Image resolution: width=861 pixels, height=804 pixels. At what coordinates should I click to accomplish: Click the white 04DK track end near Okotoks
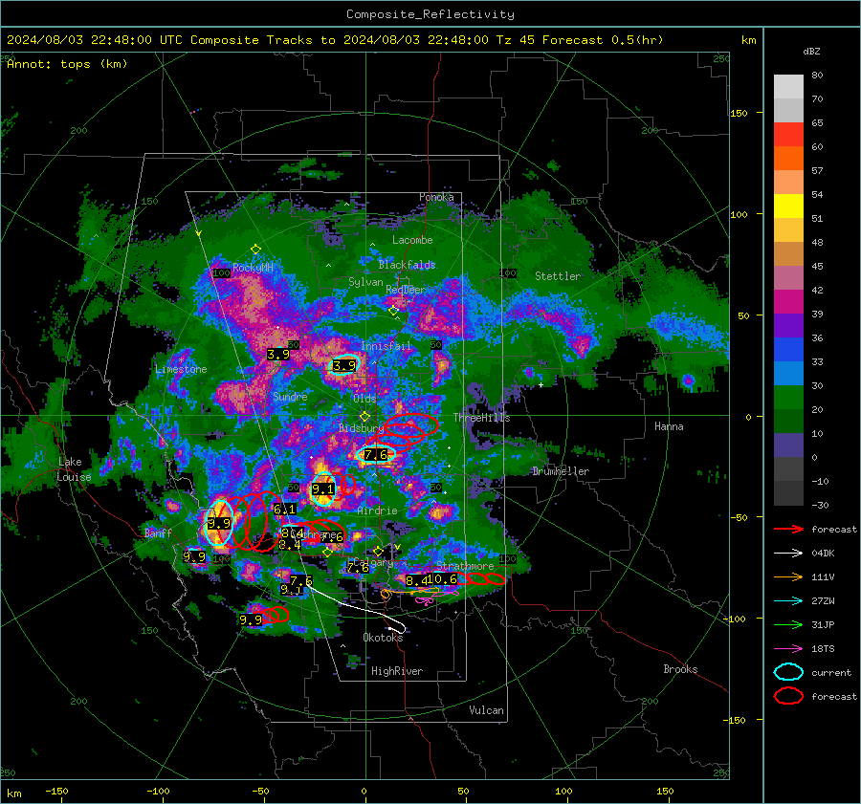point(398,629)
